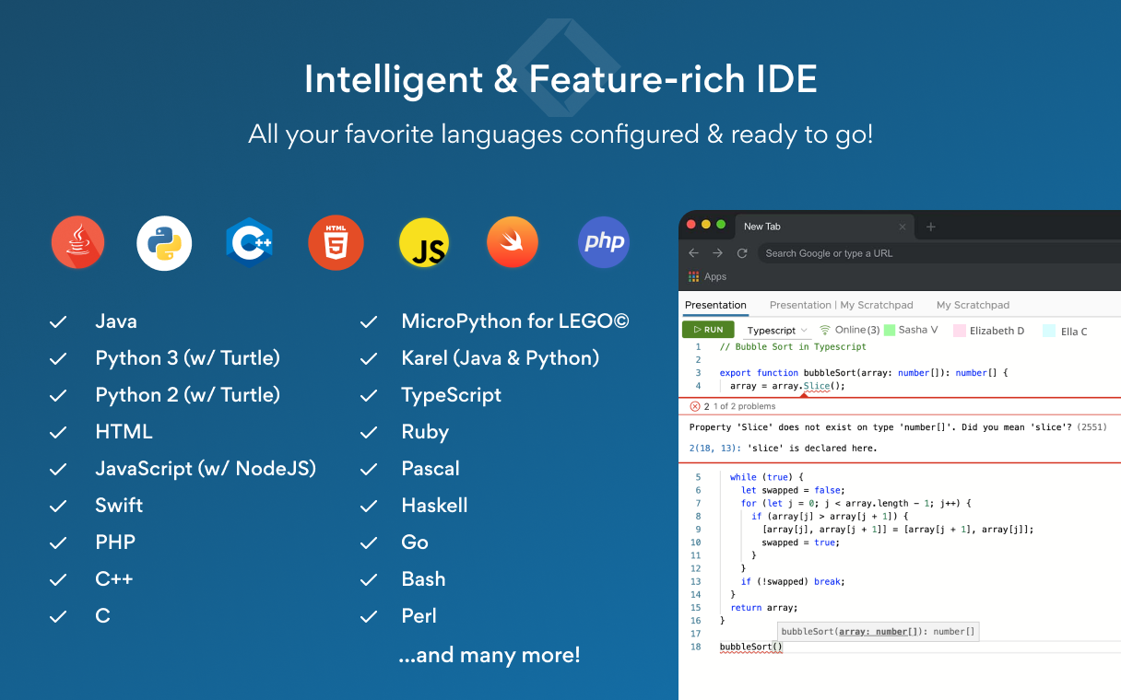Screen dimensions: 1121x700
Task: Click 'MicroPython for LEGO©' list entry
Action: [x=515, y=321]
